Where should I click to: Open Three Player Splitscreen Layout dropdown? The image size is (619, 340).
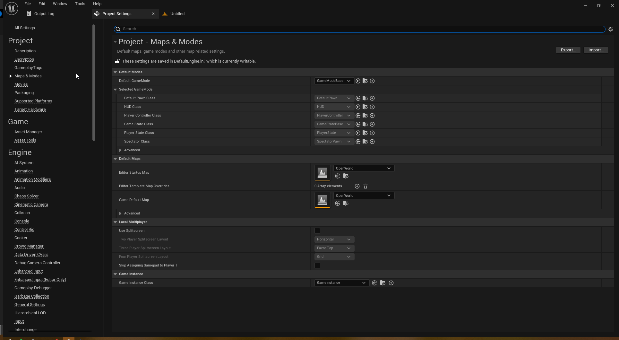(334, 248)
